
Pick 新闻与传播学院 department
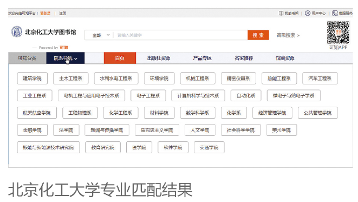point(107,130)
